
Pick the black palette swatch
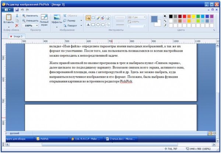click(171, 16)
